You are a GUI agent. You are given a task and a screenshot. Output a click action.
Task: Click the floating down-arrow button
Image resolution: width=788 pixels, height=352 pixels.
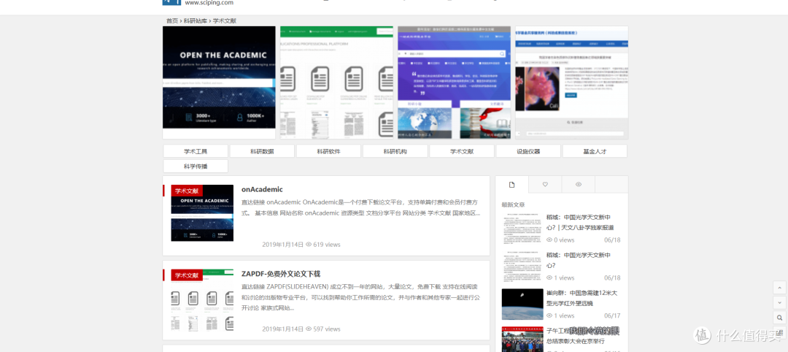[779, 303]
